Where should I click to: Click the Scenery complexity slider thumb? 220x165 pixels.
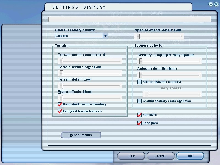pos(141,61)
